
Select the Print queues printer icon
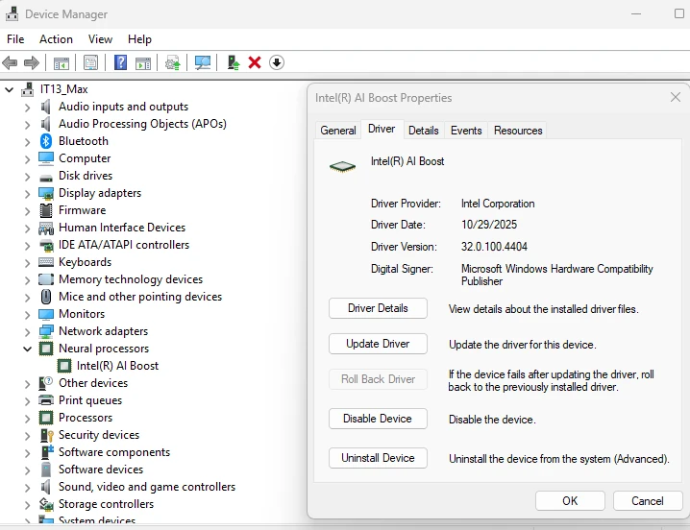(x=46, y=400)
